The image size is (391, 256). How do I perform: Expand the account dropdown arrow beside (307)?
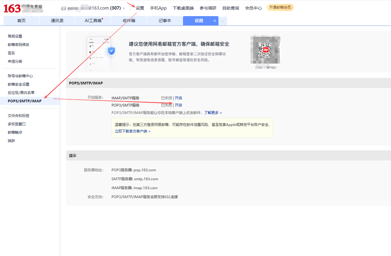point(124,8)
